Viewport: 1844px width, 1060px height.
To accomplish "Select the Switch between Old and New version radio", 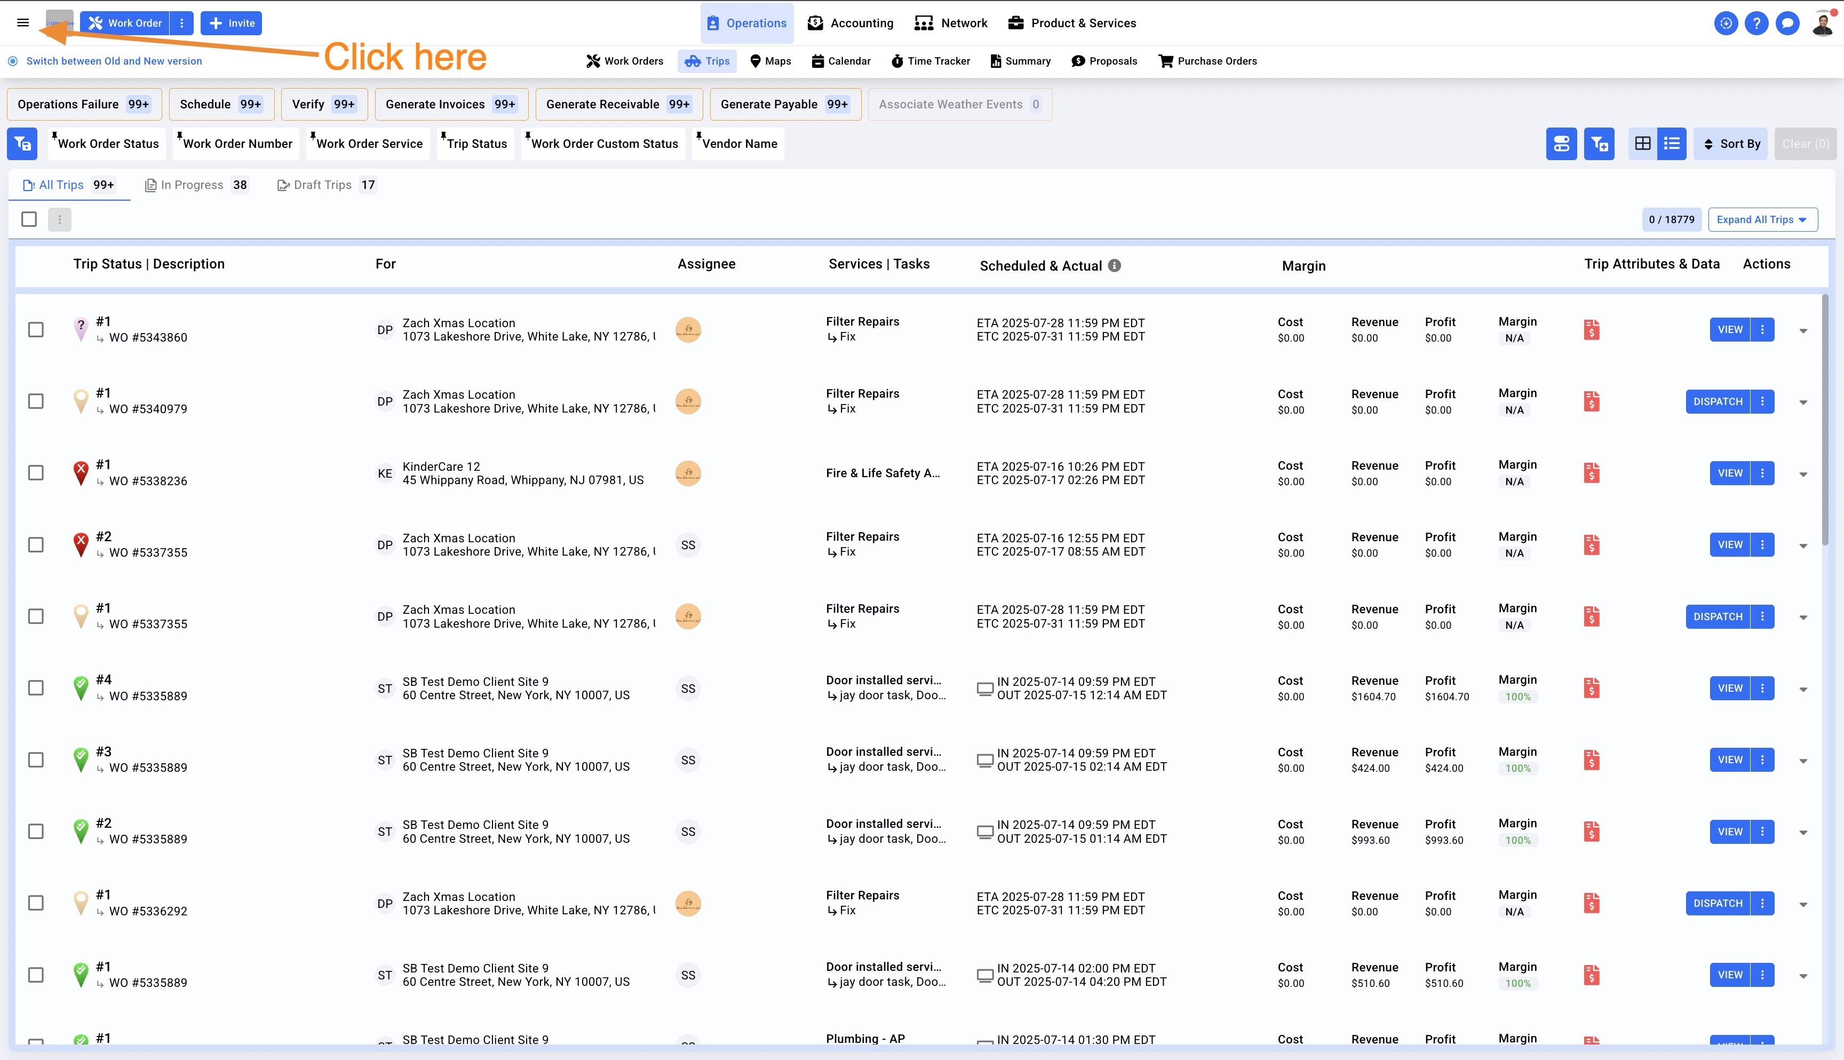I will 13,61.
